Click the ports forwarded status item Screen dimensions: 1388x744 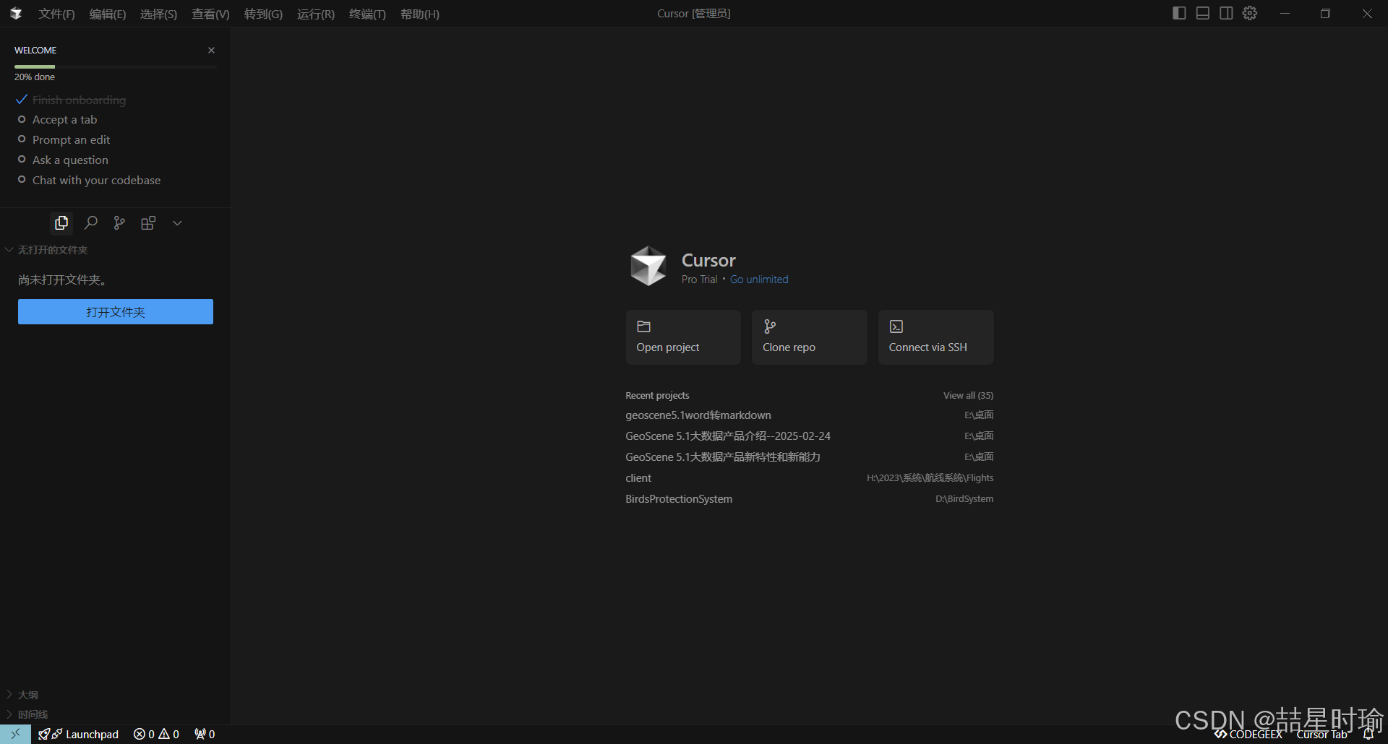point(205,734)
